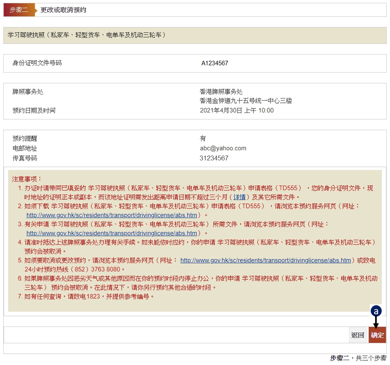Click the footer text 步骤二，共三个步骤
The image size is (390, 365).
point(358,358)
